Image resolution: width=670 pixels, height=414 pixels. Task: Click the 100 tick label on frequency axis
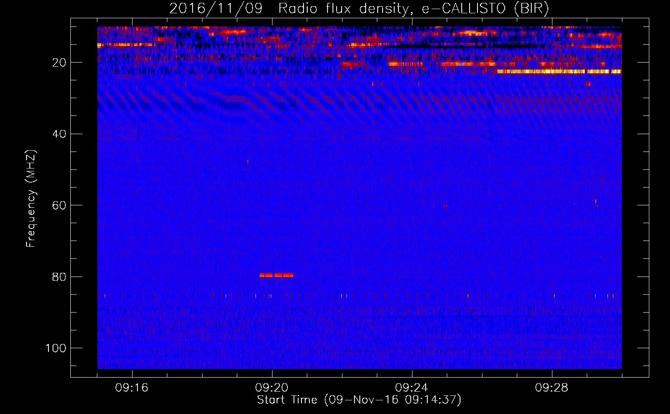(56, 348)
